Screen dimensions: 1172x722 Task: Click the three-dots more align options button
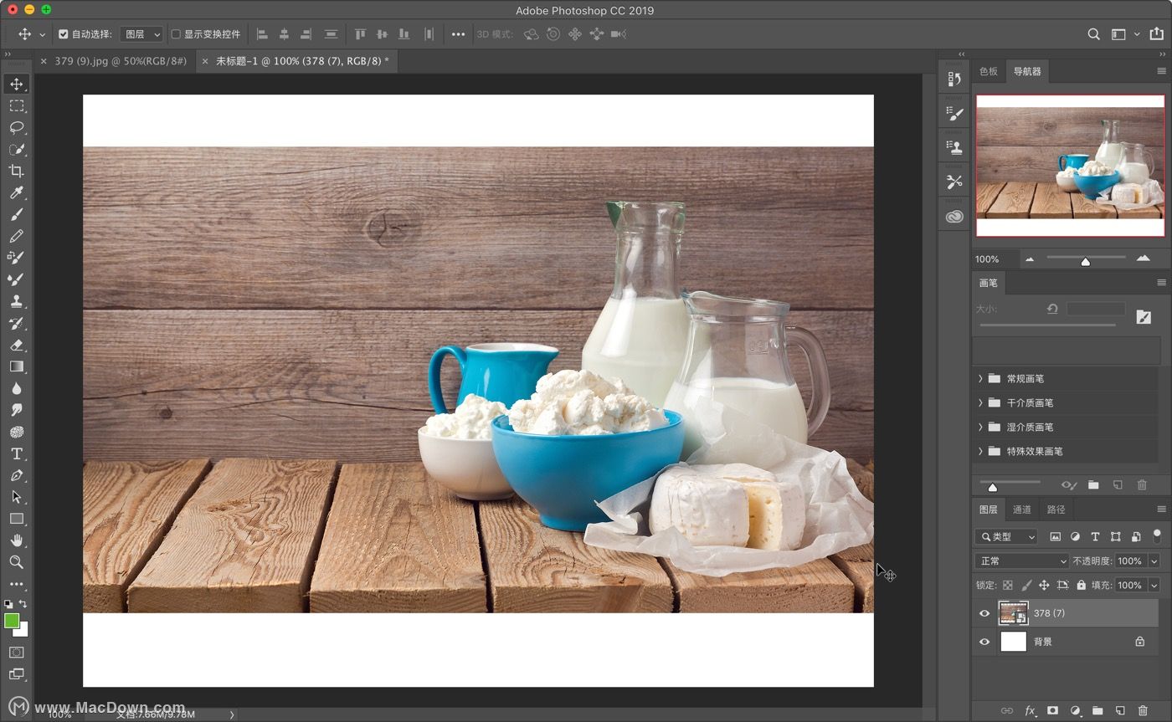coord(458,34)
